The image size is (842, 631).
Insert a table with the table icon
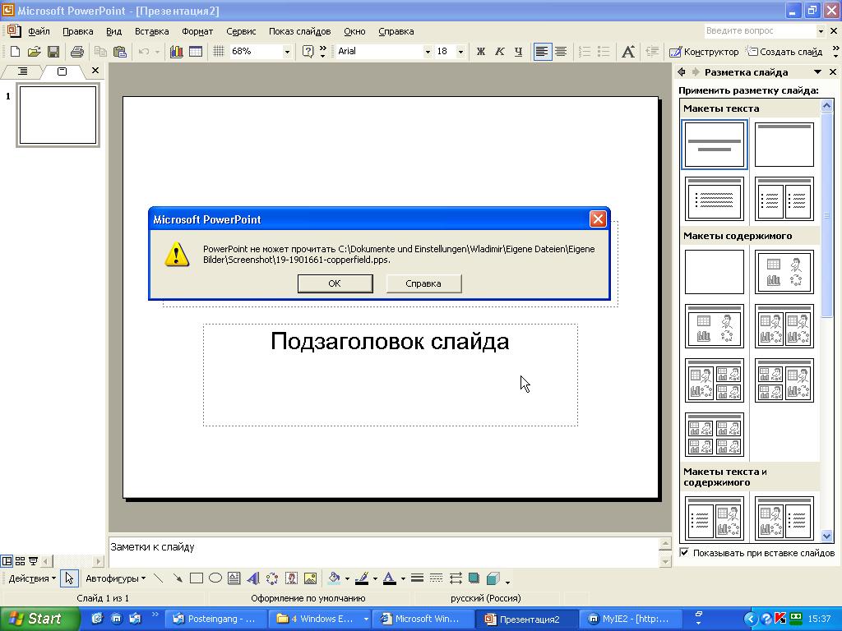(x=196, y=52)
